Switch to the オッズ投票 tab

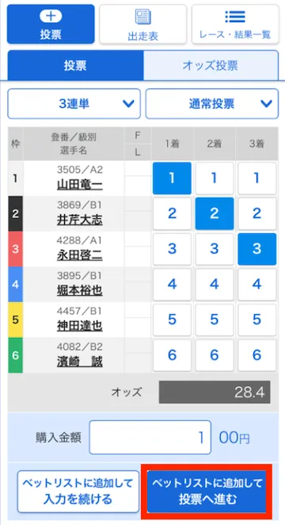[x=211, y=66]
